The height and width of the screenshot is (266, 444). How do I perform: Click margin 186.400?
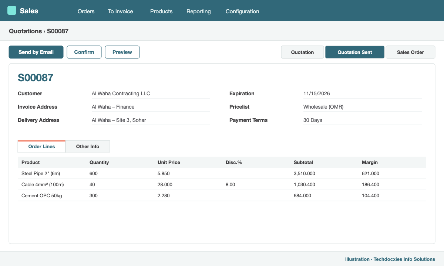tap(370, 184)
